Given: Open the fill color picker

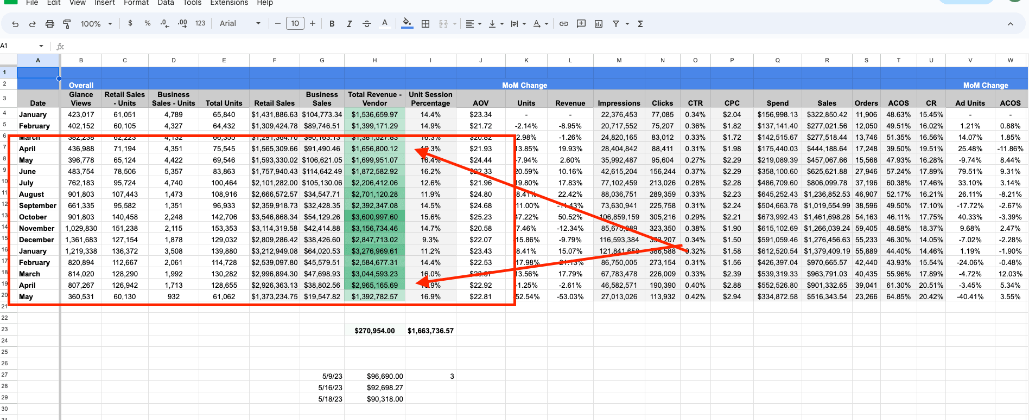Looking at the screenshot, I should (x=406, y=23).
